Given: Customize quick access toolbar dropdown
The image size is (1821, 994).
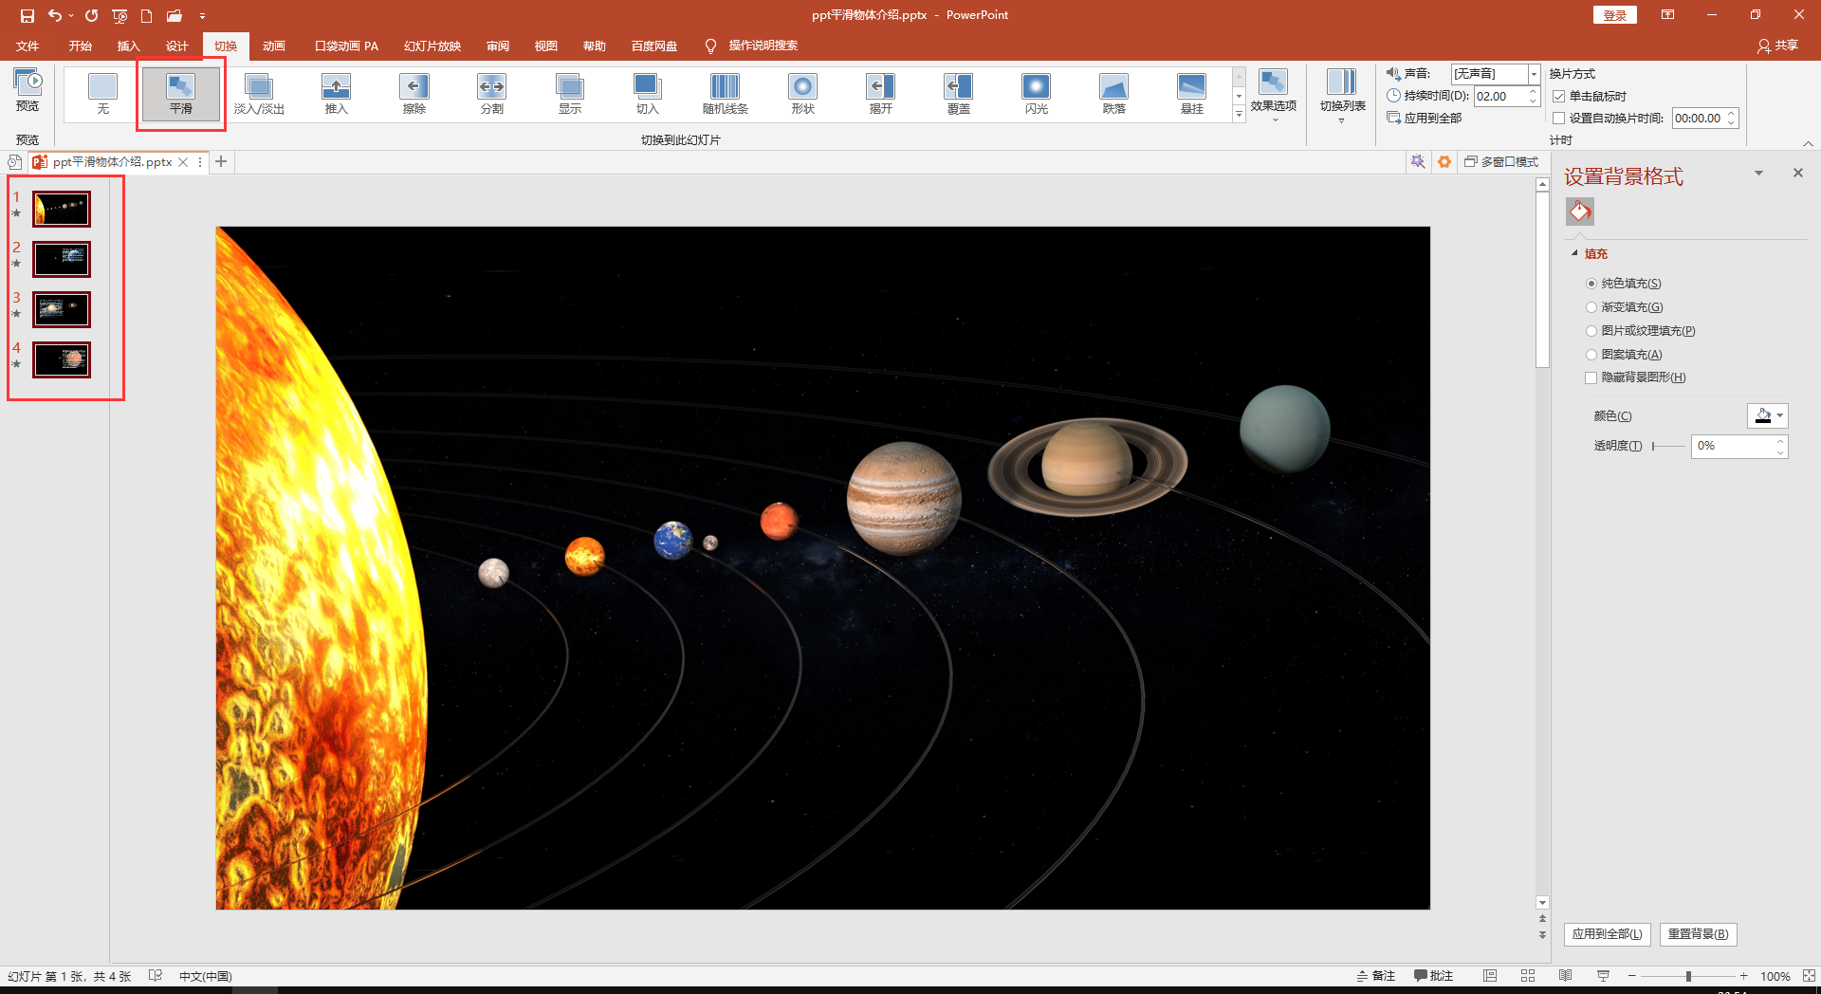Looking at the screenshot, I should click(x=202, y=15).
